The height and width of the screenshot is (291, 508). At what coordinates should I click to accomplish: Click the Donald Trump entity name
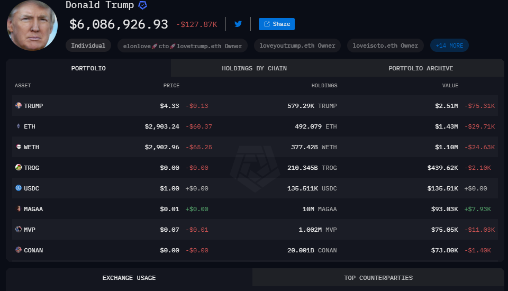100,5
